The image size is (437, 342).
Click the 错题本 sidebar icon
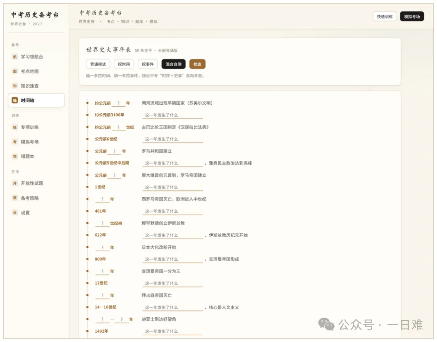pos(15,156)
